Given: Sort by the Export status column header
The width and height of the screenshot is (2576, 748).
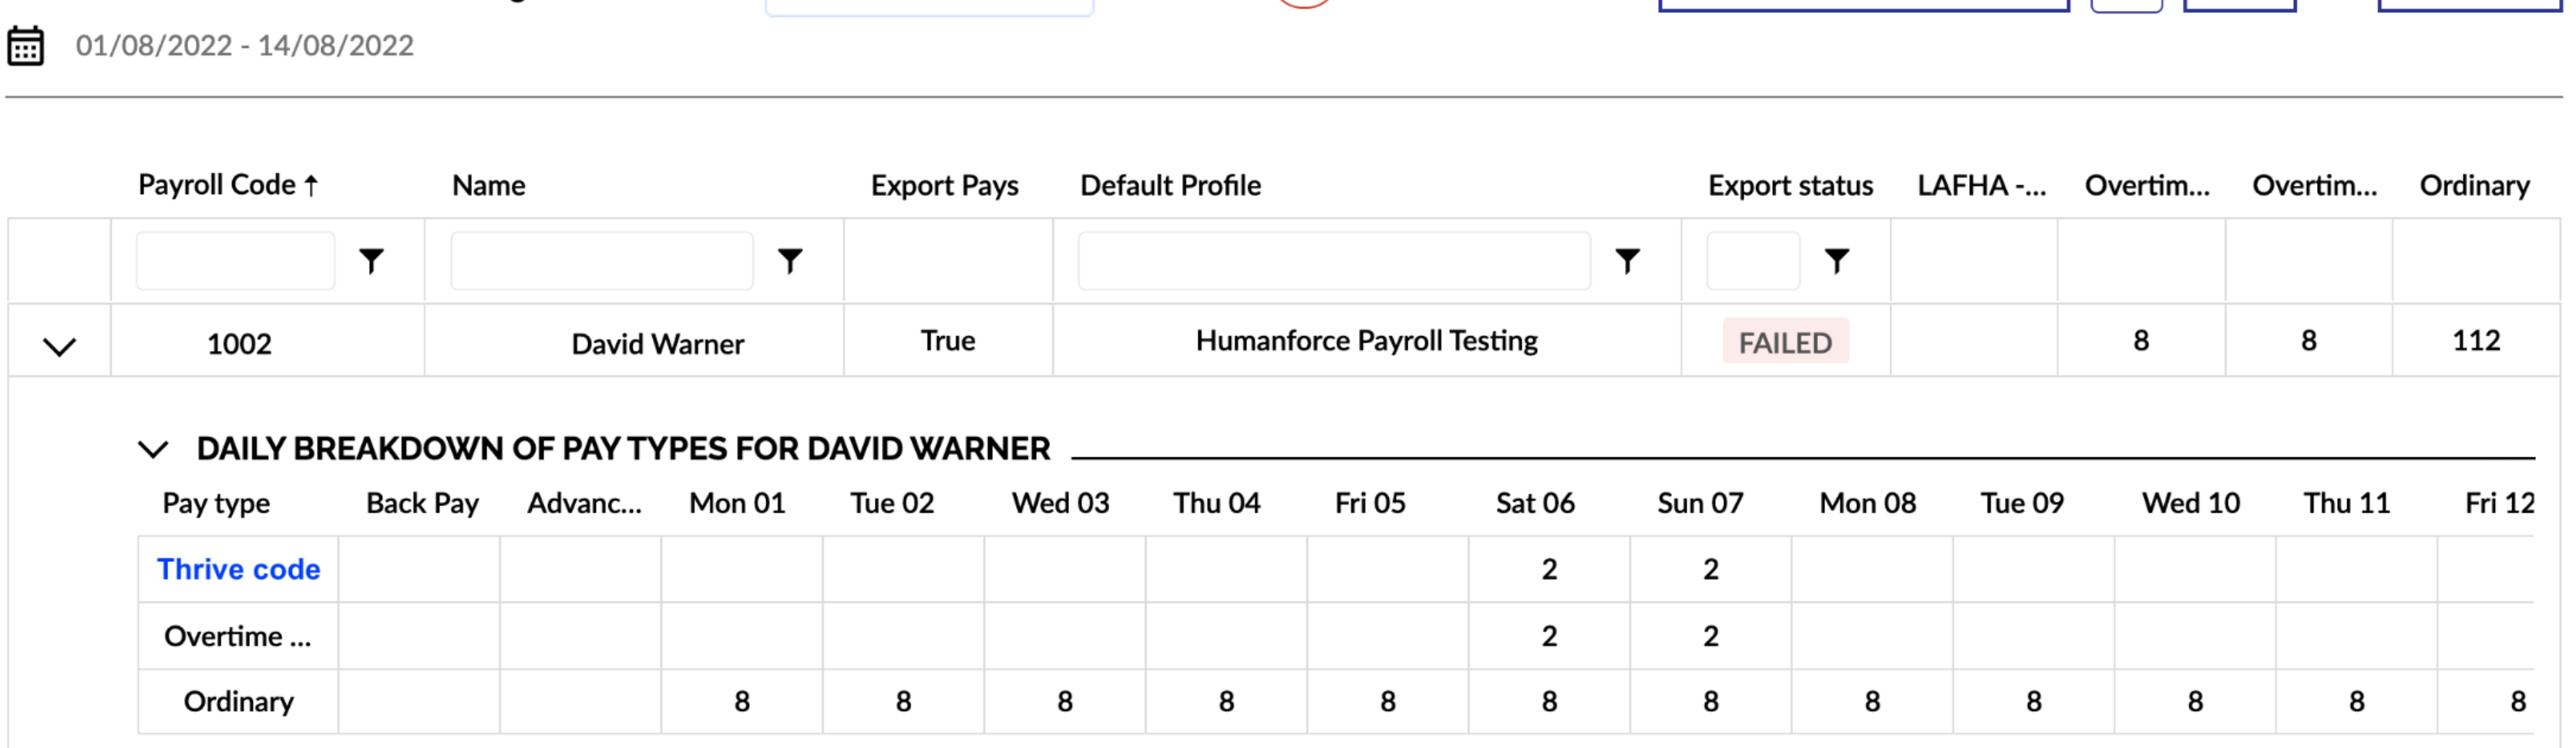Looking at the screenshot, I should (x=1791, y=185).
